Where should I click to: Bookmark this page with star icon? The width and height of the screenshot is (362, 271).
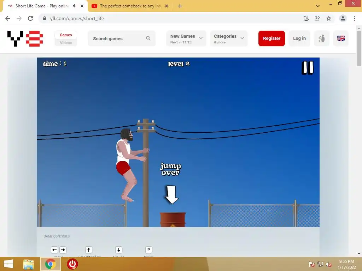pyautogui.click(x=329, y=18)
